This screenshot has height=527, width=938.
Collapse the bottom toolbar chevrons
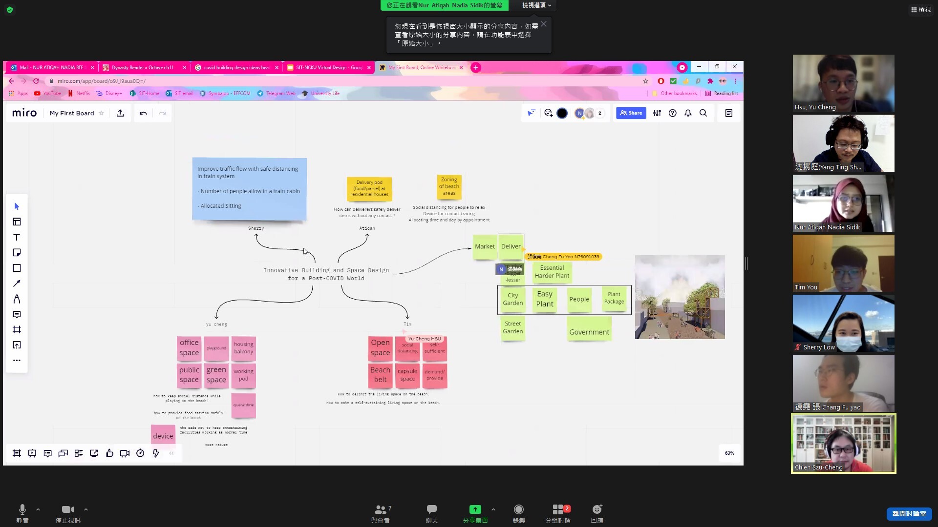pos(171,453)
